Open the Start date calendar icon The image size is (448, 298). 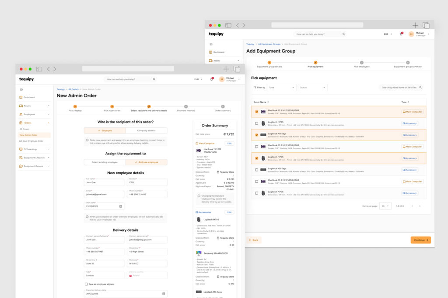(x=121, y=206)
